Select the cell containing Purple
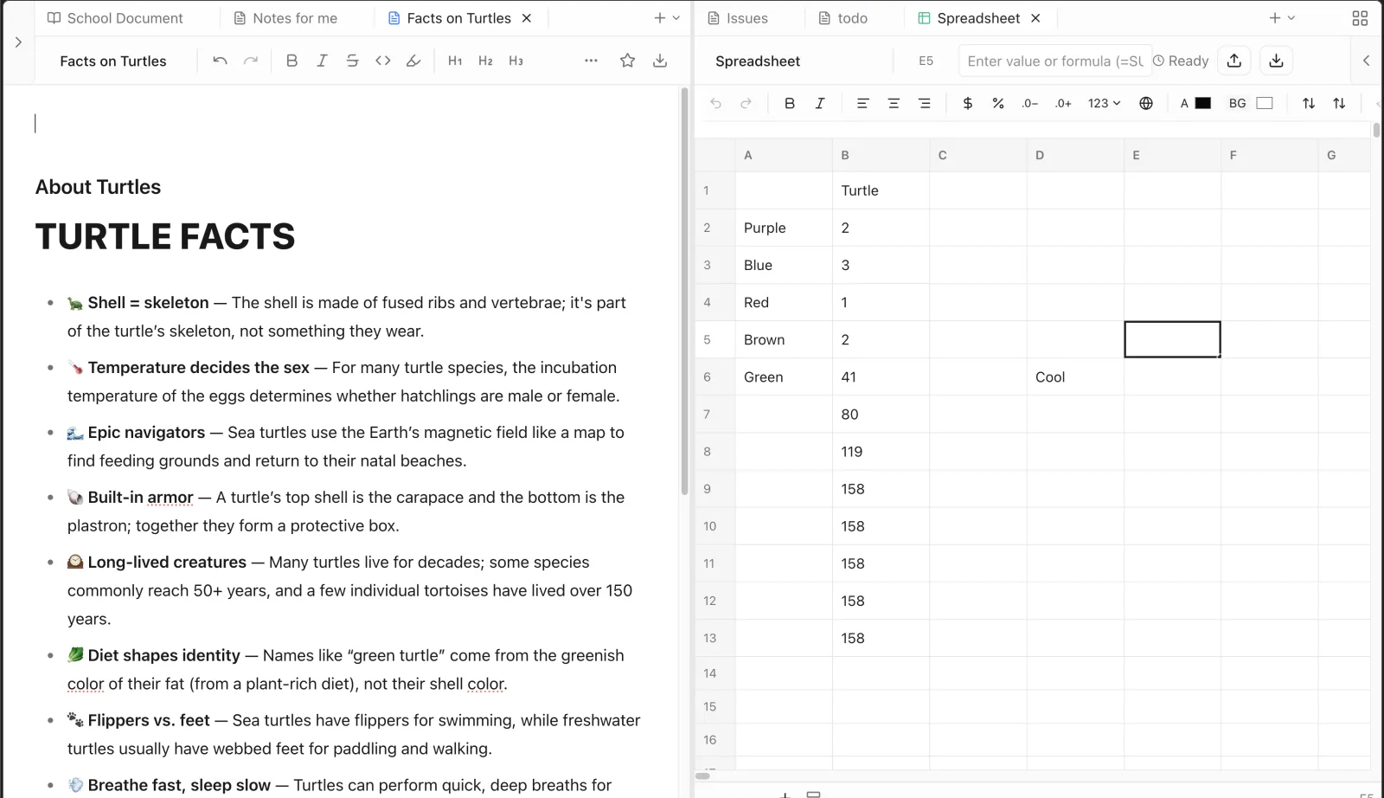 784,228
